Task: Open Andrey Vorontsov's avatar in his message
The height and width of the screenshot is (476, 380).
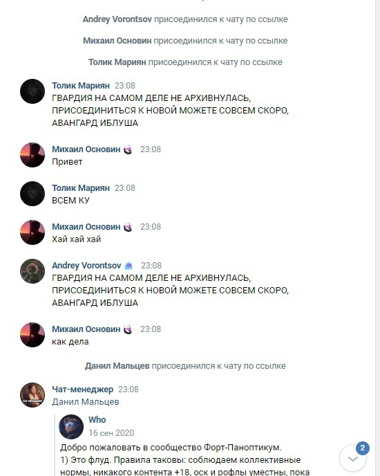Action: pos(32,271)
